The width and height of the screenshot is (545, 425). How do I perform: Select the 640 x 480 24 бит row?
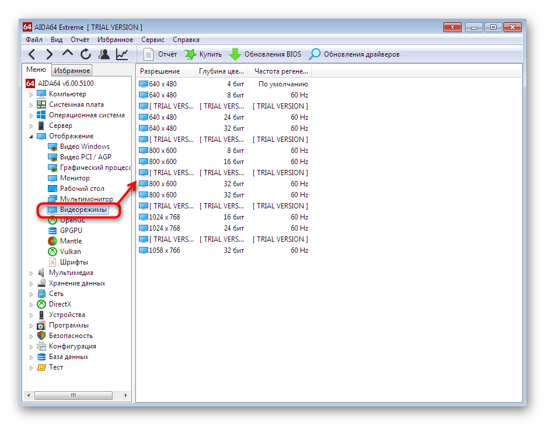coord(223,117)
